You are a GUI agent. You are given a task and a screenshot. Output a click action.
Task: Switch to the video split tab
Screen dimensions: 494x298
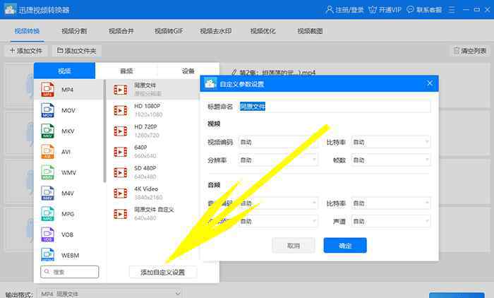click(74, 31)
